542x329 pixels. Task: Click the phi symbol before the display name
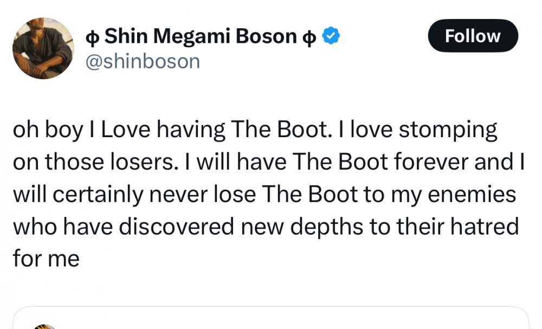coord(92,37)
